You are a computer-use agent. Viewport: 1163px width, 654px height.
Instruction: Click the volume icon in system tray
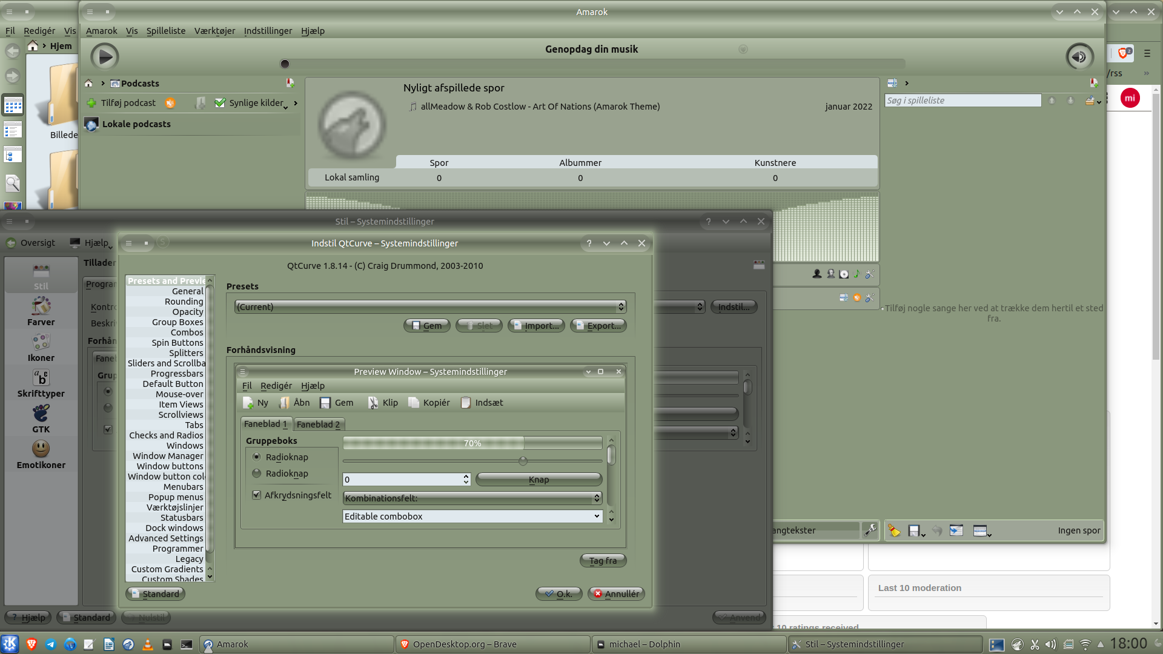point(1051,645)
